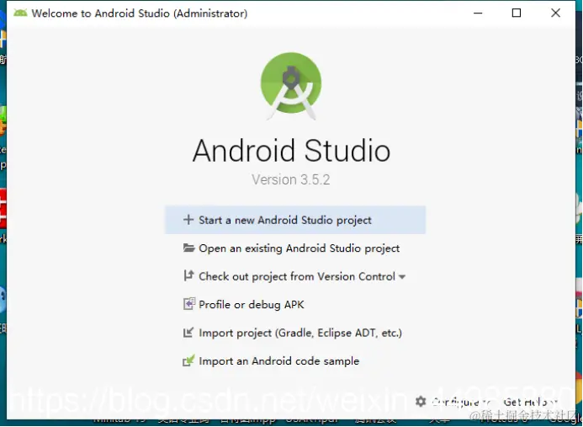This screenshot has width=583, height=427.
Task: Click Check out project from Version Control
Action: (294, 276)
